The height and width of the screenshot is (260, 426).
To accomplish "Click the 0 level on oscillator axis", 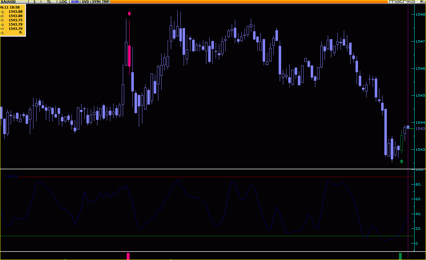I will pos(416,243).
